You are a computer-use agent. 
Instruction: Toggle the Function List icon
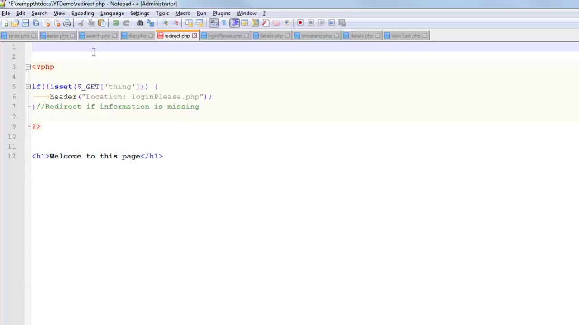tap(265, 23)
